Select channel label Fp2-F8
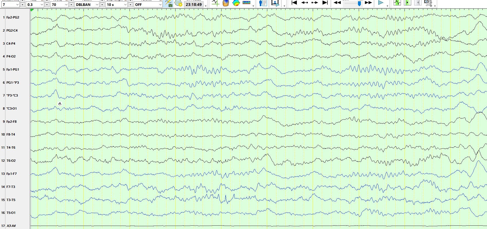The height and width of the screenshot is (229, 487). coord(11,122)
